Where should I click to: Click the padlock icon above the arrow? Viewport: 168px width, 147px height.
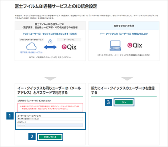point(50,41)
